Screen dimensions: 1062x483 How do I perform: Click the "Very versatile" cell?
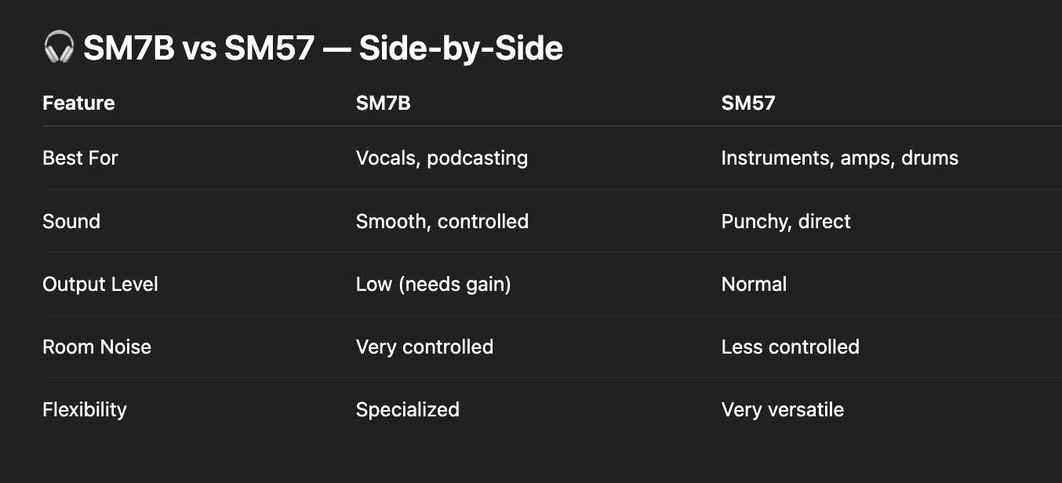coord(782,409)
